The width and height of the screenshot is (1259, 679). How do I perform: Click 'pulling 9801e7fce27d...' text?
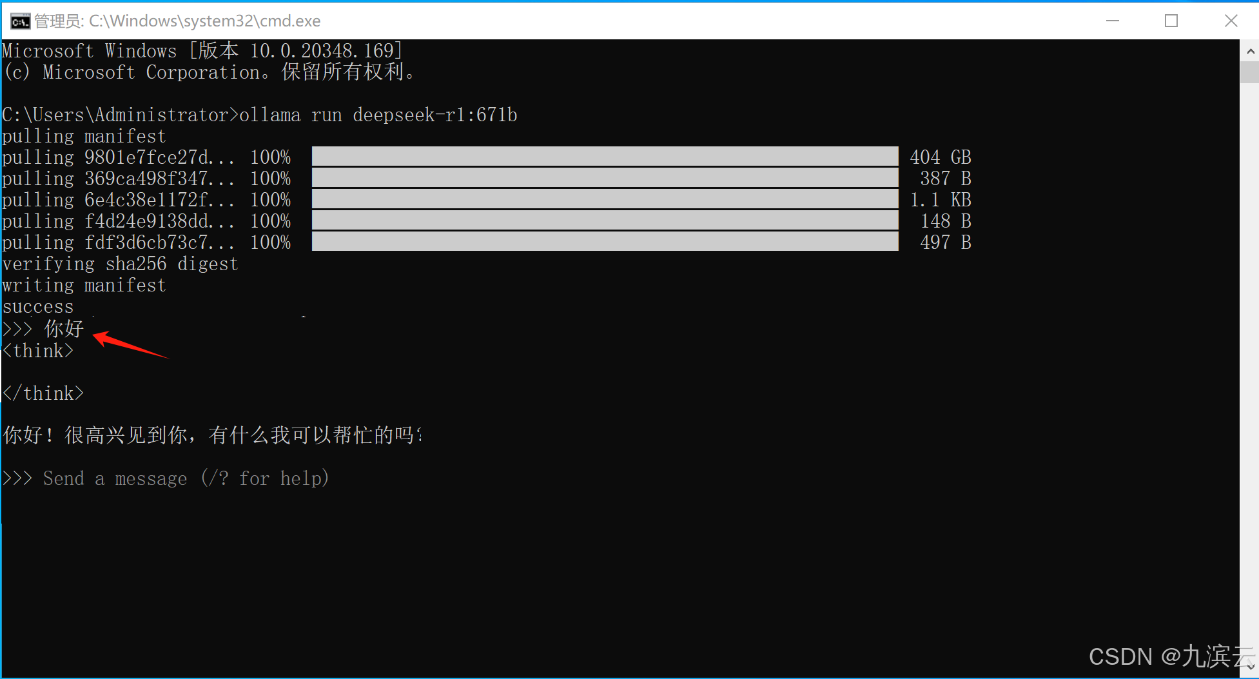pos(119,157)
